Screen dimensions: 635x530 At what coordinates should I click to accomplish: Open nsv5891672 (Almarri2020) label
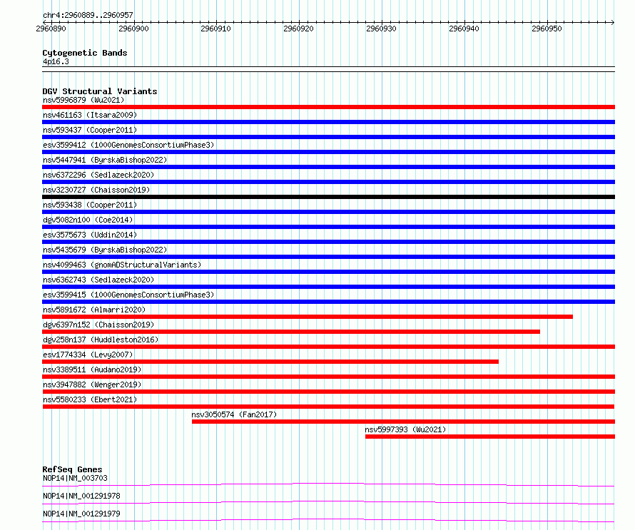[x=94, y=310]
